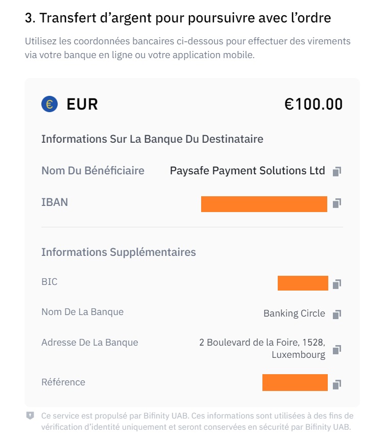388x444 pixels.
Task: Click the shield icon beside the Bifinity notice
Action: coord(30,416)
